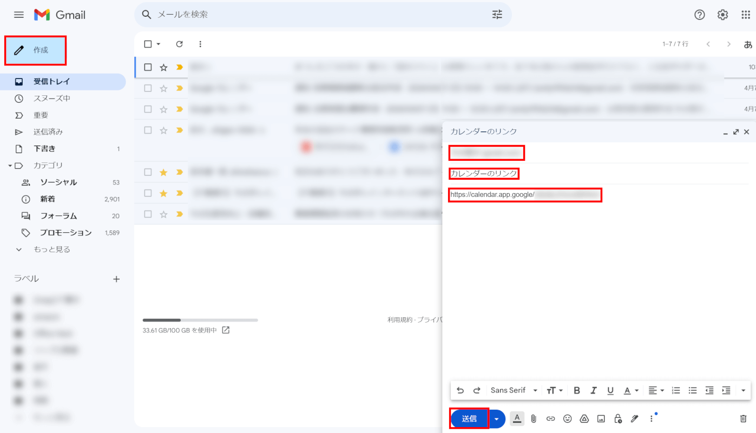
Task: Click the 利用規約 link
Action: [399, 320]
